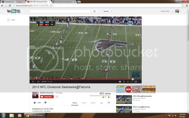Image resolution: width=189 pixels, height=118 pixels.
Task: Open the video statistics chart icon
Action: [x=102, y=103]
